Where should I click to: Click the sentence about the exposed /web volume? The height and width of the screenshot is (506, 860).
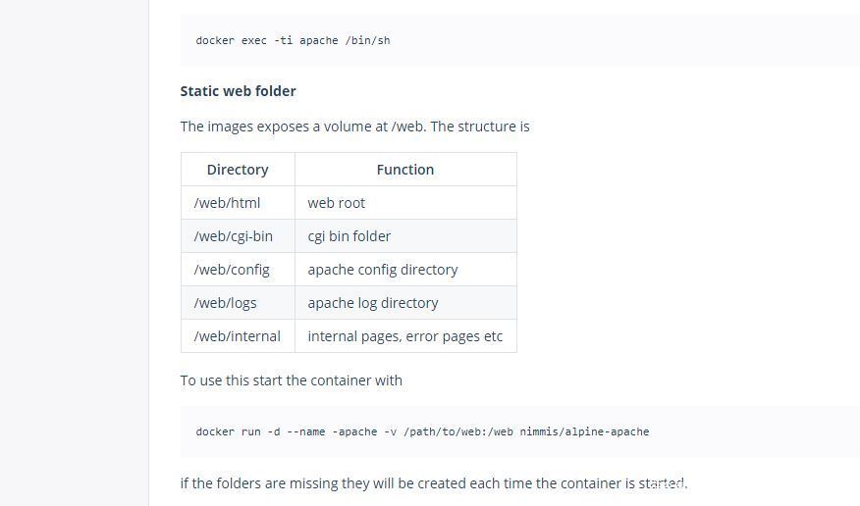pos(354,126)
